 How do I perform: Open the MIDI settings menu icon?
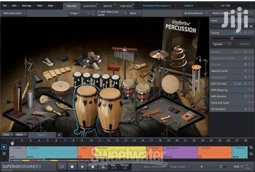(x=242, y=167)
